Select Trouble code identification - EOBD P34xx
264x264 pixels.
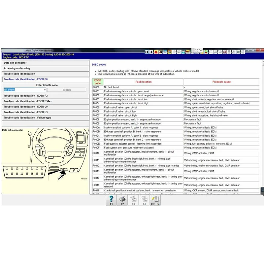tap(46, 101)
